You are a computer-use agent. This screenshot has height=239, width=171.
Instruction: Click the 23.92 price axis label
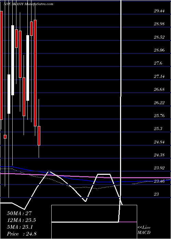[x=159, y=168]
